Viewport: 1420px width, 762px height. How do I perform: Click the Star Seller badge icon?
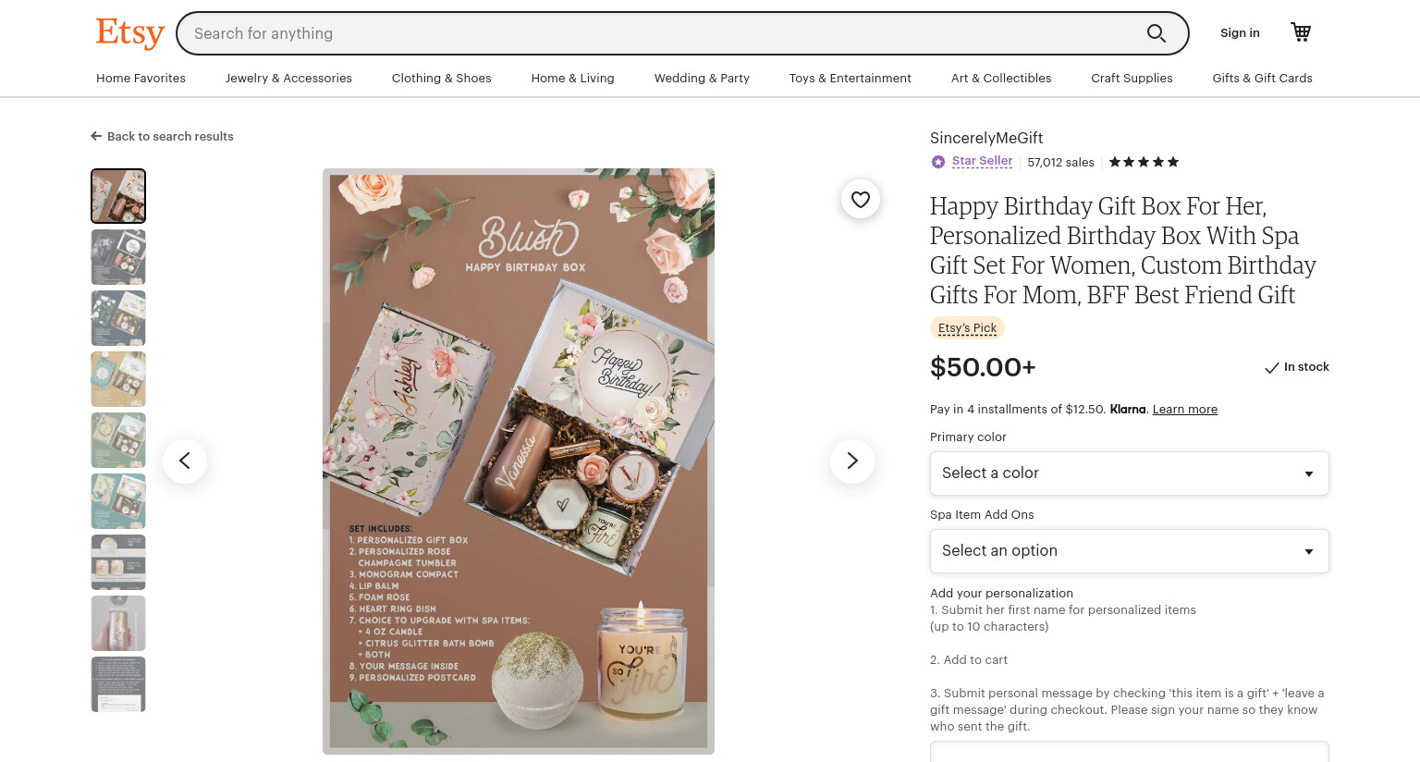click(x=938, y=162)
